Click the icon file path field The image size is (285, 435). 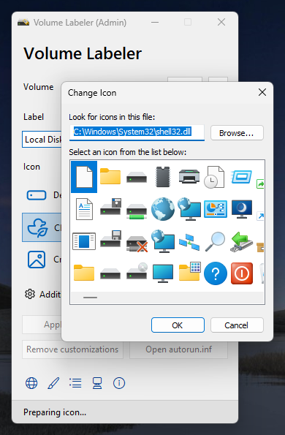[137, 133]
